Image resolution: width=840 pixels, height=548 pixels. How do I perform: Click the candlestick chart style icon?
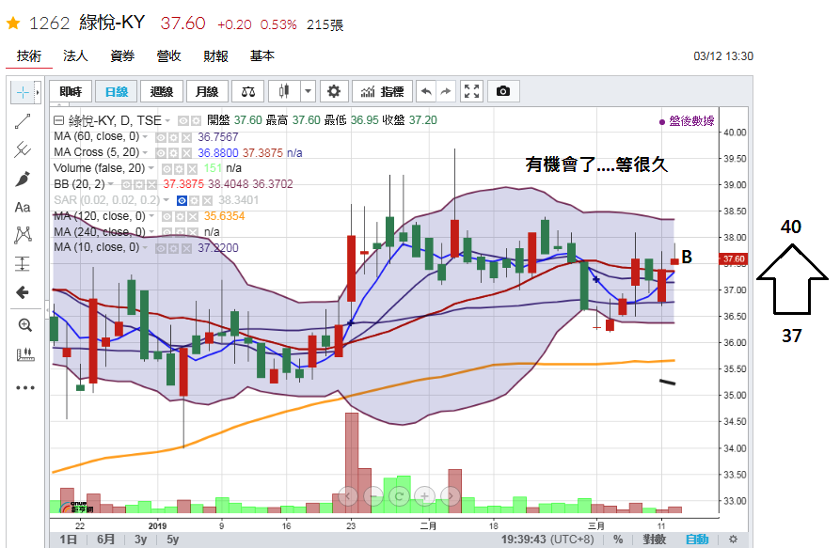(x=284, y=91)
